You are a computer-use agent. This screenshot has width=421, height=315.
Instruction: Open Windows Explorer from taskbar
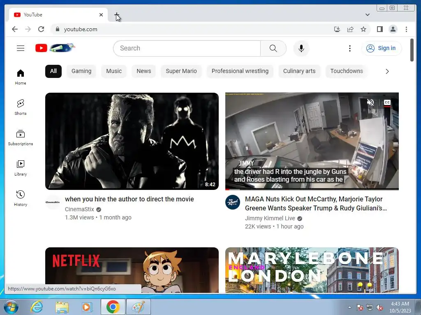[x=62, y=307]
